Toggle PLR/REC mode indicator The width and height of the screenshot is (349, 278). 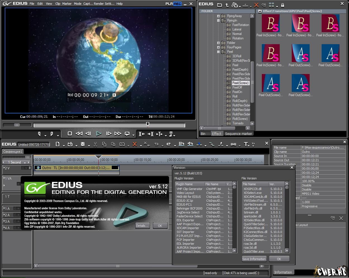pyautogui.click(x=173, y=4)
